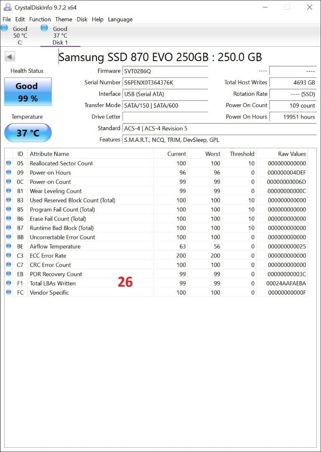Click the Transfer Mode field SATA/150 | SATA/600
This screenshot has height=452, width=321.
[165, 105]
